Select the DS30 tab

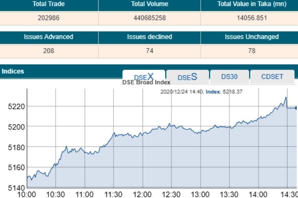coord(229,77)
